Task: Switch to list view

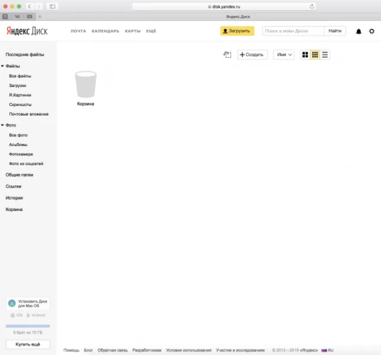Action: [325, 55]
